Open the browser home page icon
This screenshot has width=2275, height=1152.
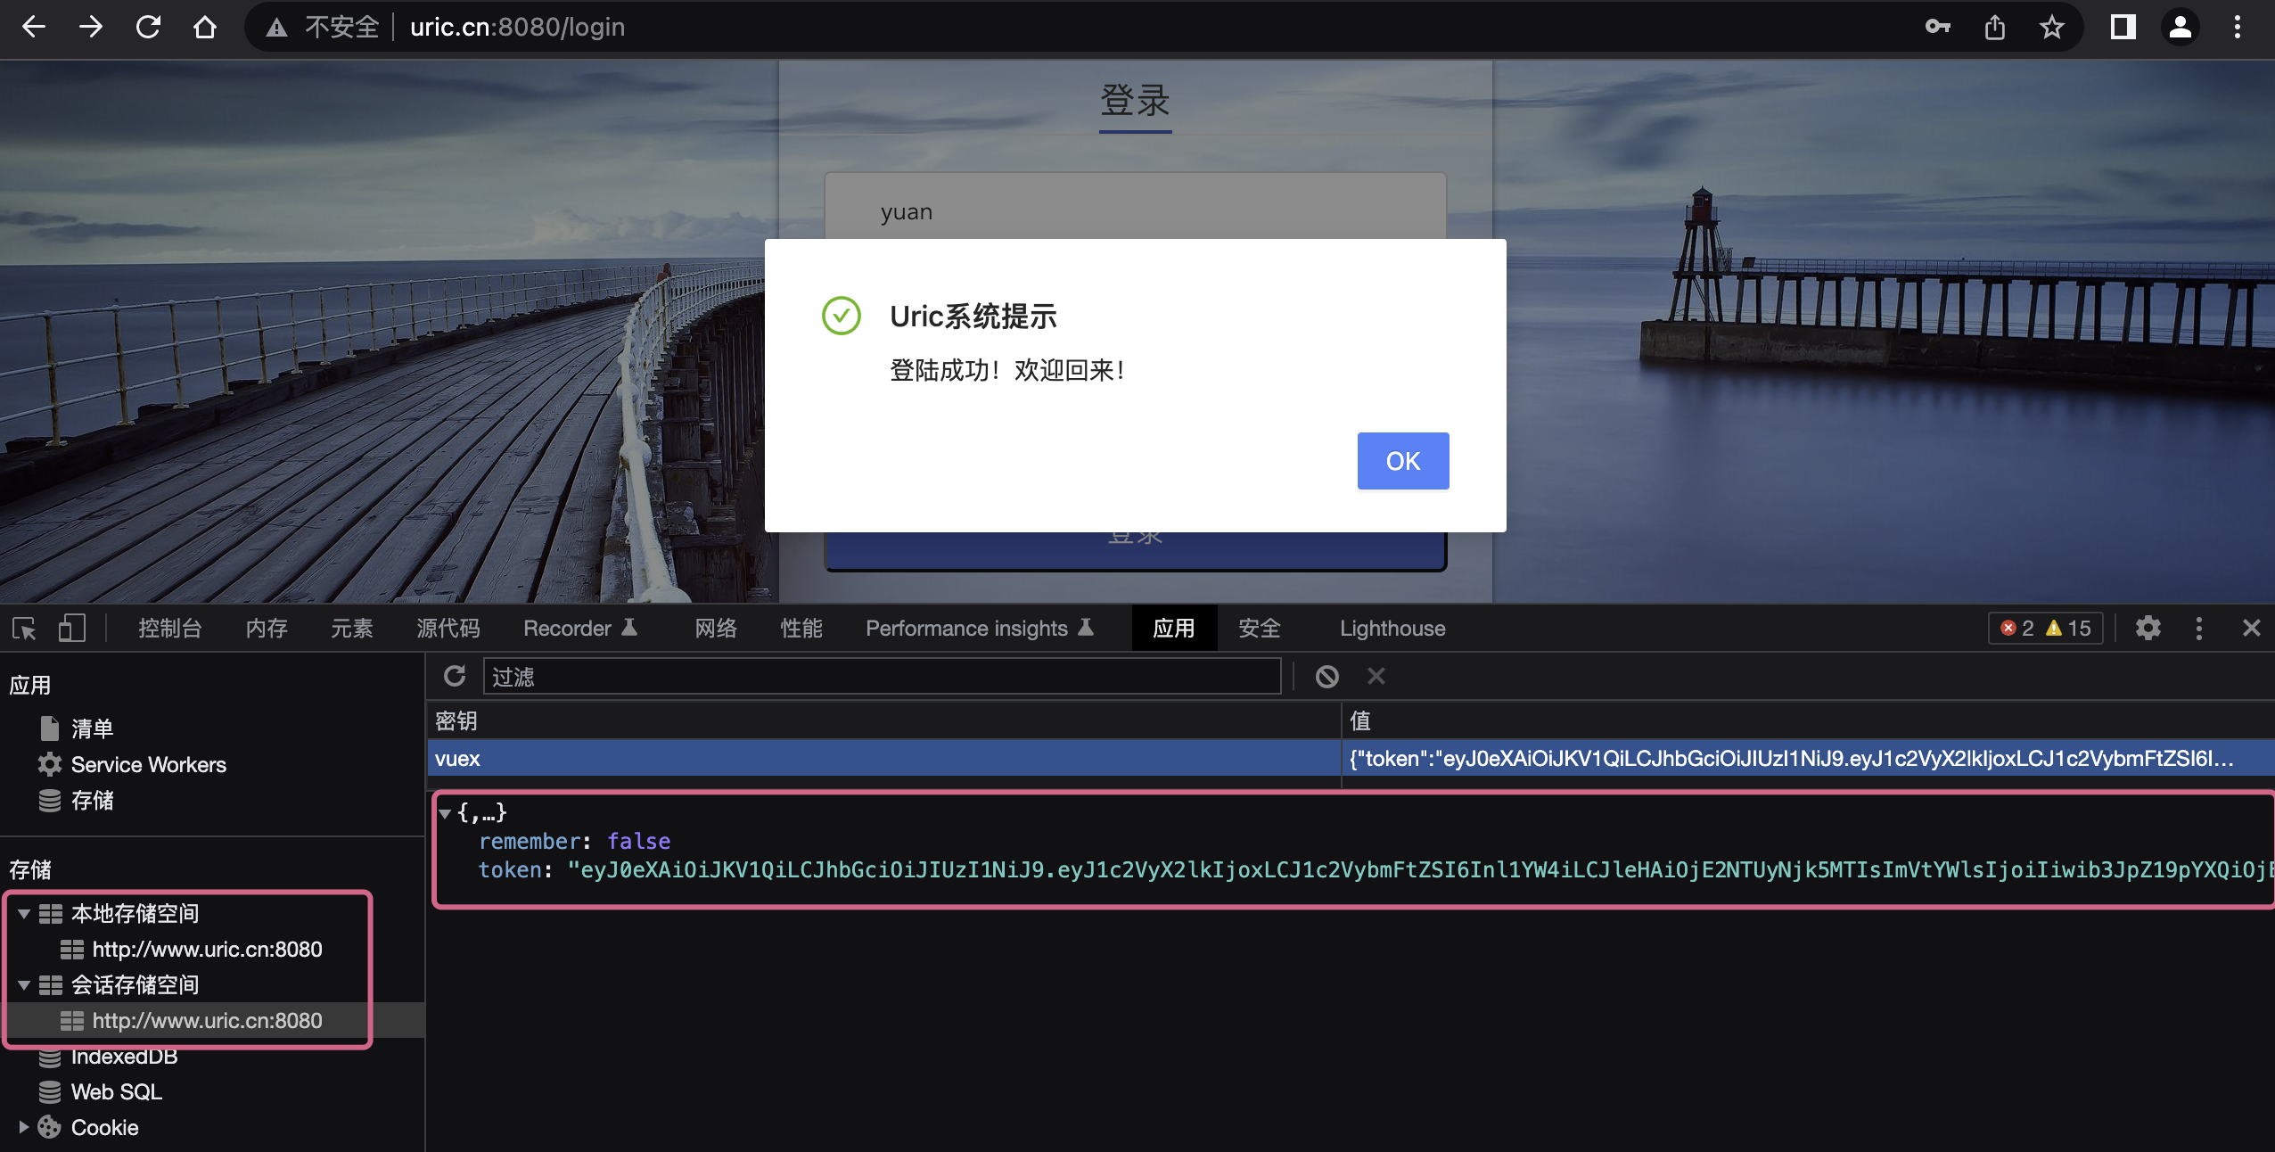(x=205, y=27)
